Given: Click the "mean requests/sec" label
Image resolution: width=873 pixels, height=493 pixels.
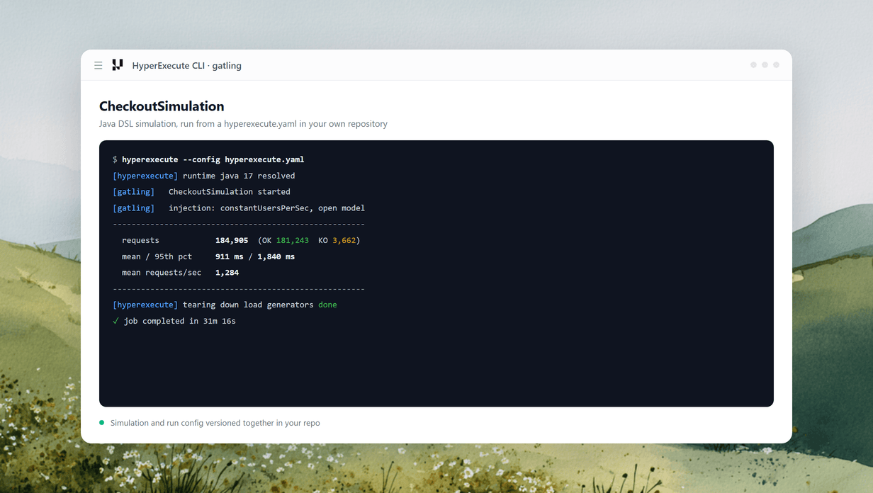Looking at the screenshot, I should [162, 273].
